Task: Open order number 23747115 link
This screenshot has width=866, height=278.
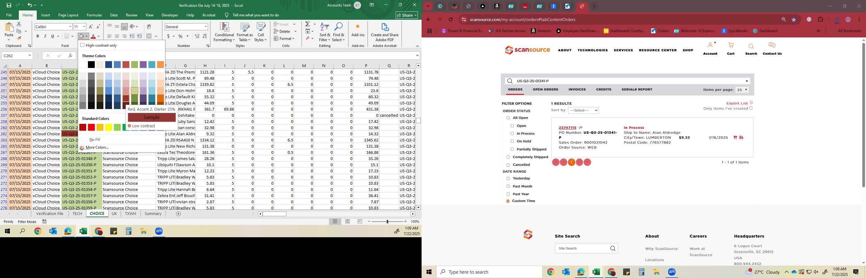Action: [x=568, y=128]
